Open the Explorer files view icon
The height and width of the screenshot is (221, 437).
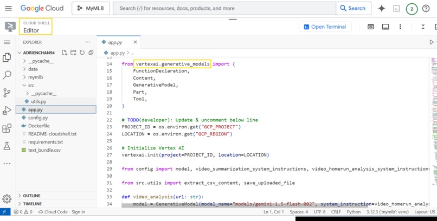tap(7, 57)
